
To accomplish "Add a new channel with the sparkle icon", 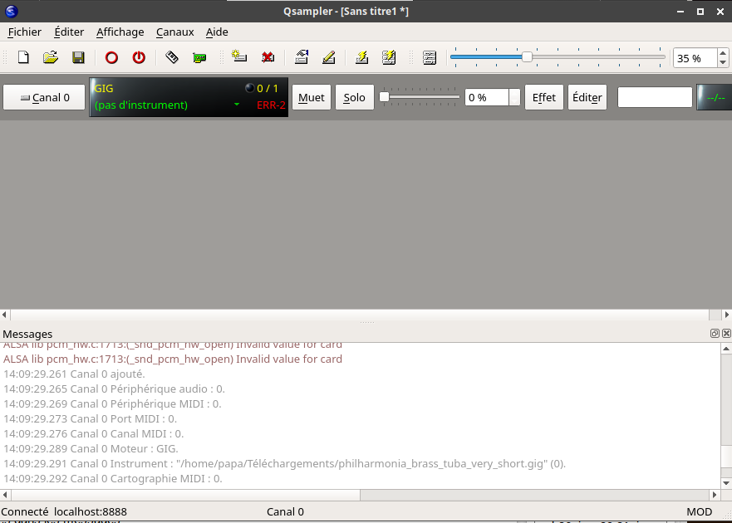I will 239,57.
